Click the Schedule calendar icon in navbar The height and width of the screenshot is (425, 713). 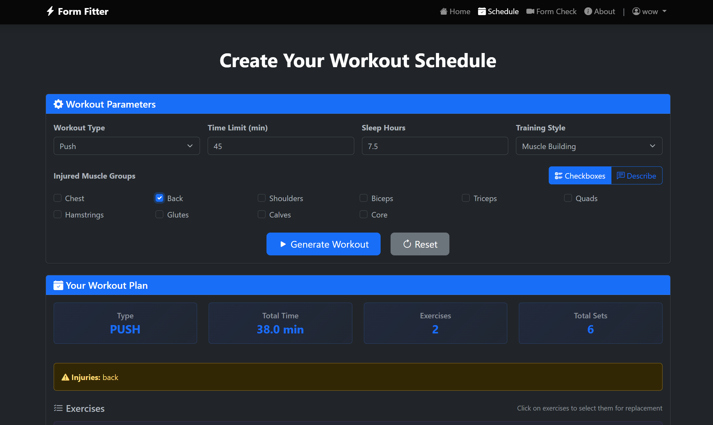coord(482,12)
